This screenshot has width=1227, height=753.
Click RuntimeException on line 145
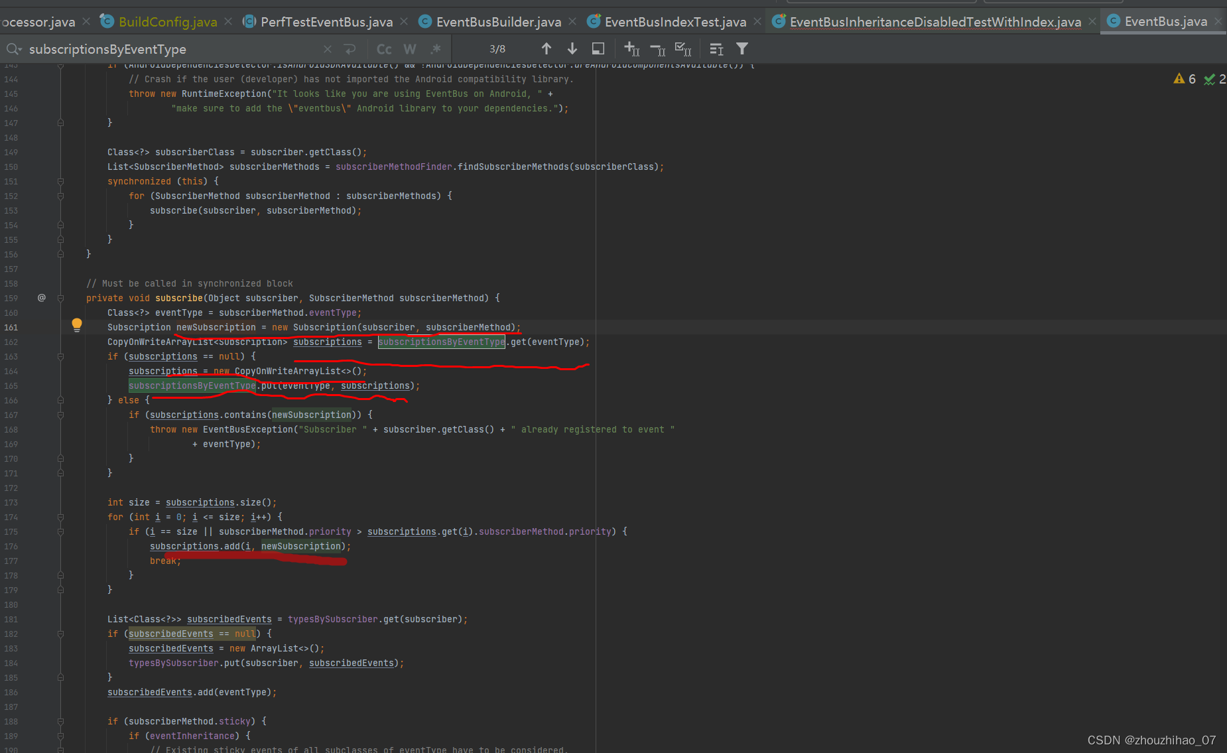pos(224,94)
